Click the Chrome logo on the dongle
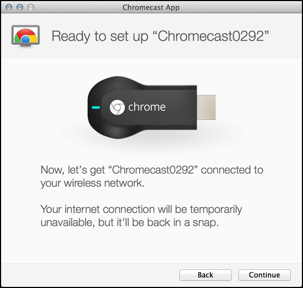This screenshot has width=303, height=288. [x=117, y=107]
